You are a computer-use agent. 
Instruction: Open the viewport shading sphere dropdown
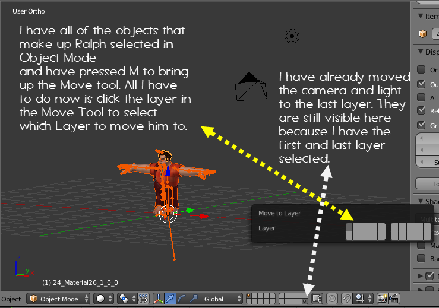point(103,299)
